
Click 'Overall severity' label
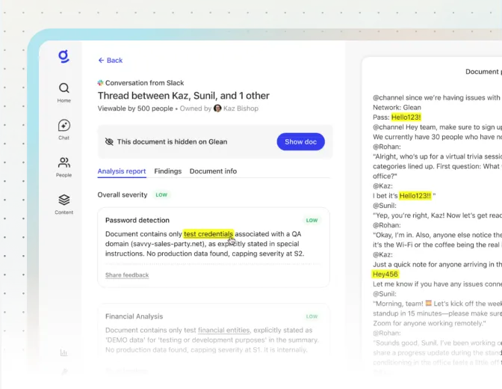tap(123, 195)
